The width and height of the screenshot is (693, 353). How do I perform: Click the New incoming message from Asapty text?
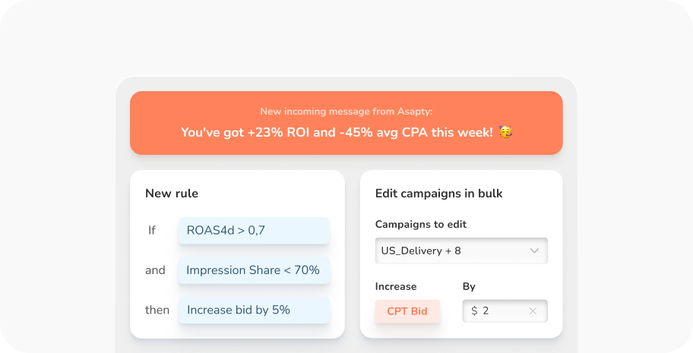[346, 111]
